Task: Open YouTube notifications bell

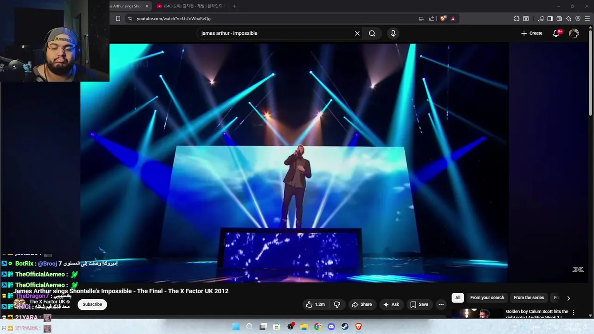Action: pyautogui.click(x=556, y=33)
